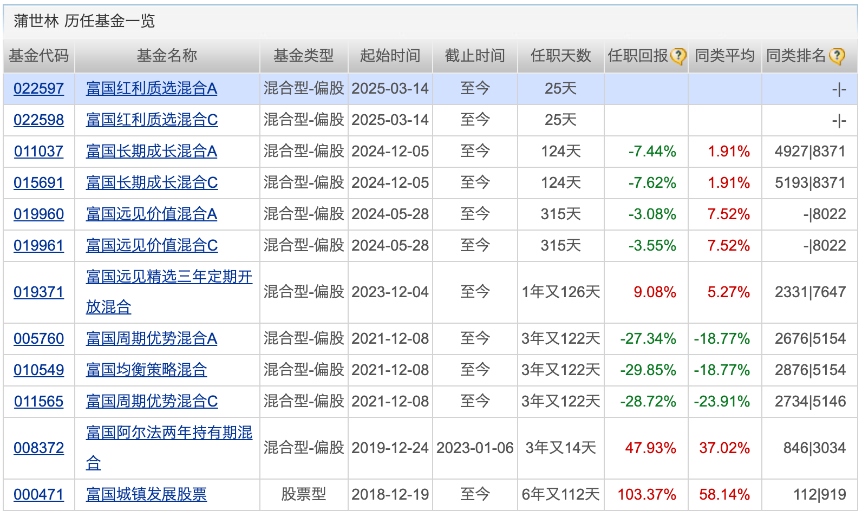Open fund code link 008372

pos(38,448)
